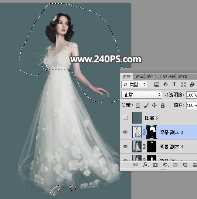Hide the 背景 副本 3 layer
197x199 pixels.
click(125, 132)
